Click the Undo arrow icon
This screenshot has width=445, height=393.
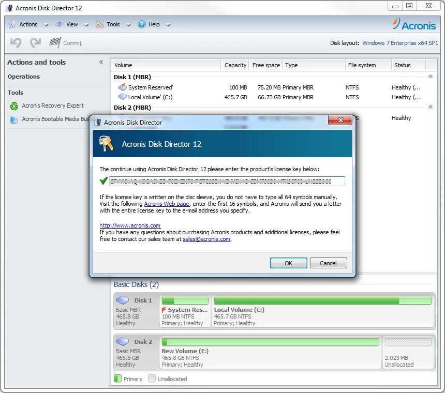[x=16, y=42]
